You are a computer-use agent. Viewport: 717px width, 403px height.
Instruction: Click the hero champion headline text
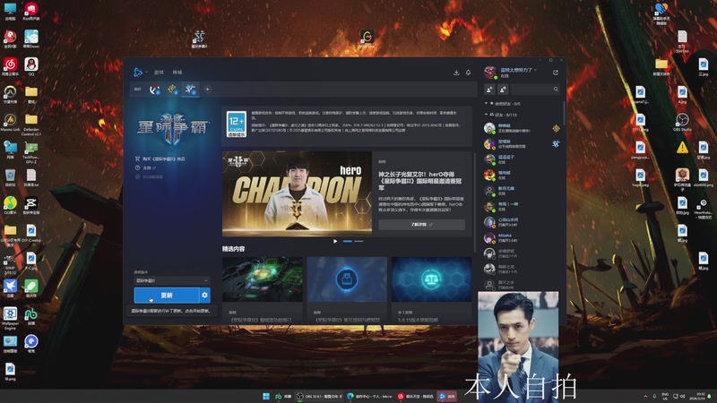pyautogui.click(x=419, y=181)
